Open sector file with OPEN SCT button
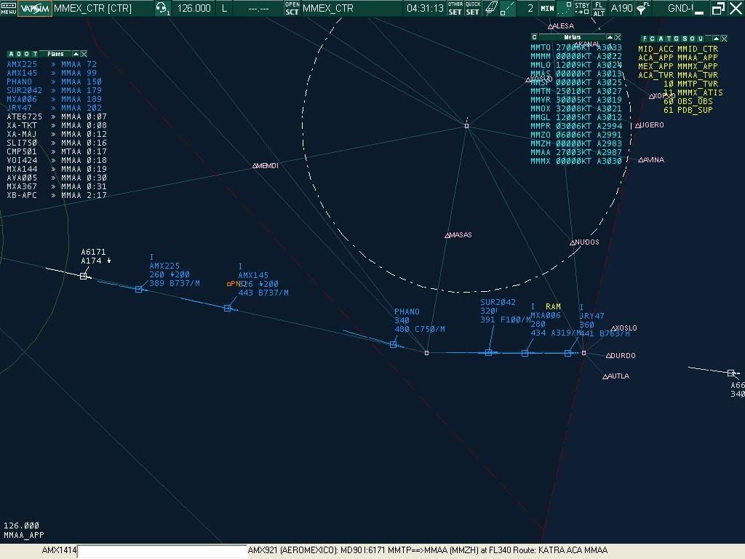 pos(292,9)
